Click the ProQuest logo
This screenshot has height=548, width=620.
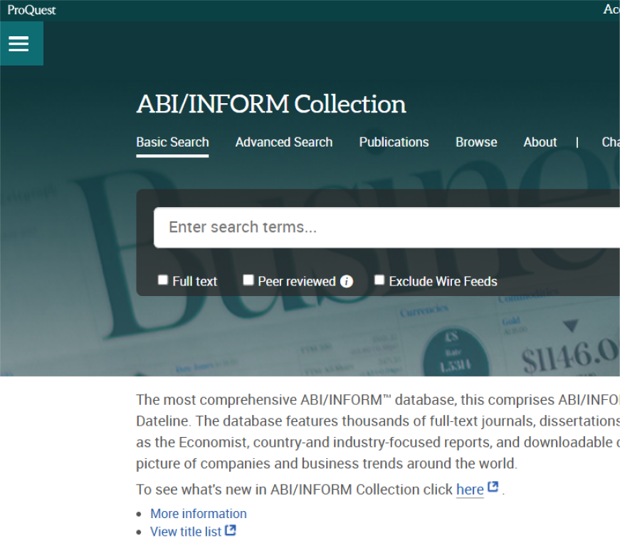[31, 10]
